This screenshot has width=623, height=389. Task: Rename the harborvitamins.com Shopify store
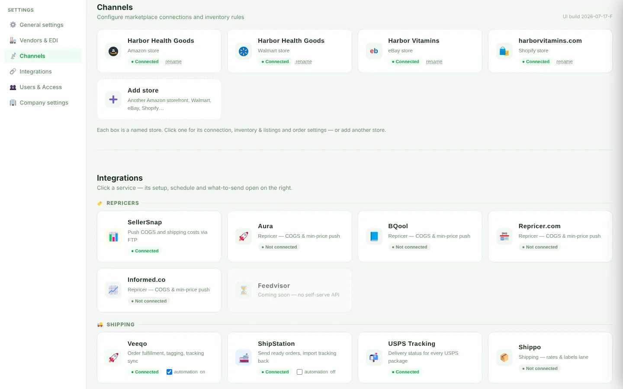pyautogui.click(x=564, y=62)
